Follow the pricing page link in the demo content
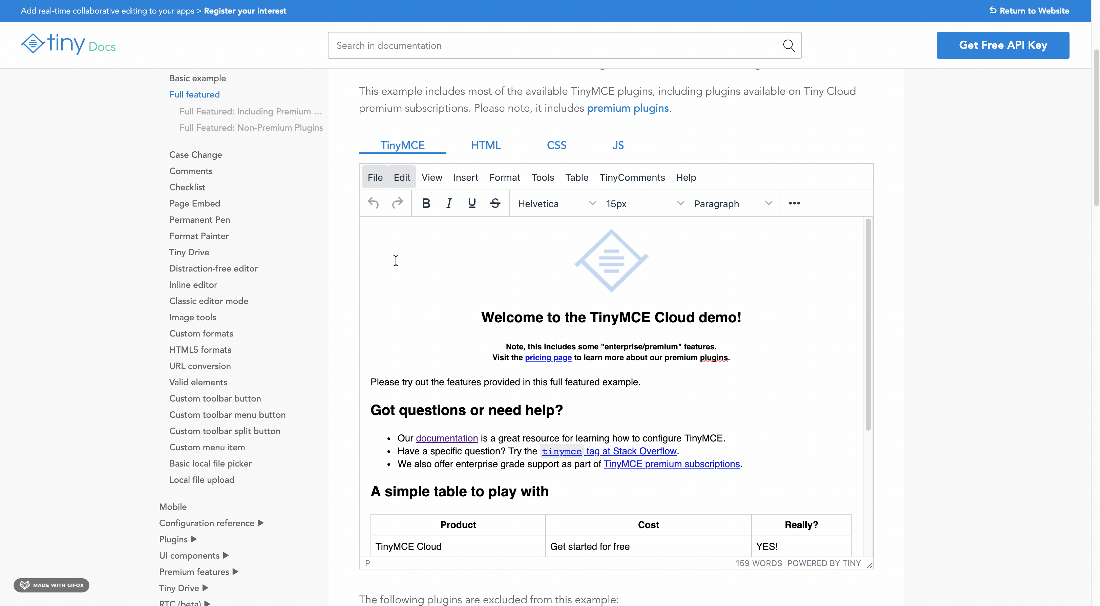The image size is (1100, 606). coord(548,358)
